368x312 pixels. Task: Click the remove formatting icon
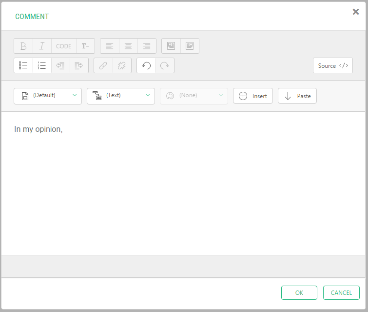click(85, 46)
